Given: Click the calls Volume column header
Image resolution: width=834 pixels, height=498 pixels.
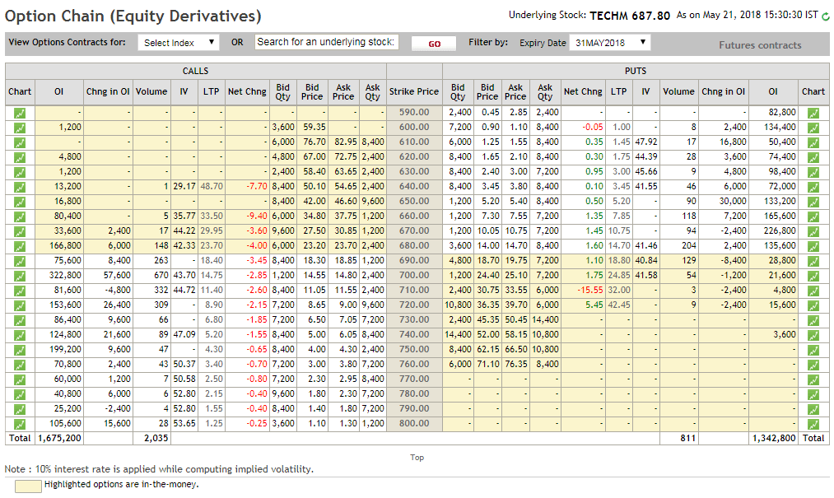Looking at the screenshot, I should [x=151, y=91].
